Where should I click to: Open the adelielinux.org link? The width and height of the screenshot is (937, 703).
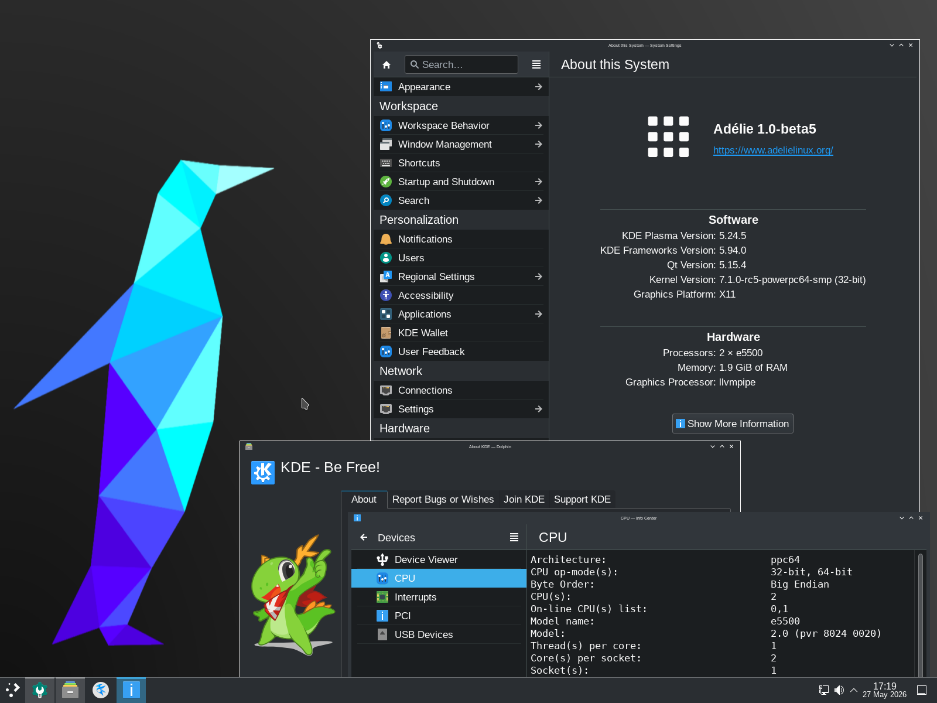[x=773, y=150]
